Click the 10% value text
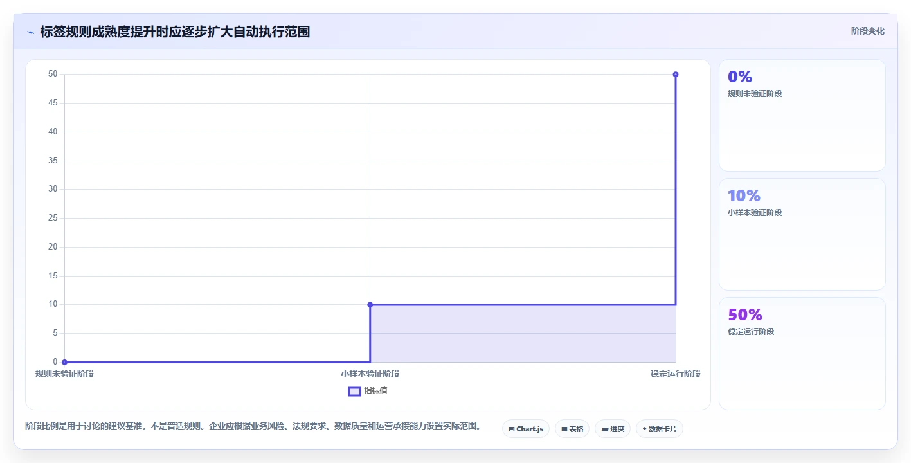This screenshot has width=911, height=463. click(x=744, y=195)
